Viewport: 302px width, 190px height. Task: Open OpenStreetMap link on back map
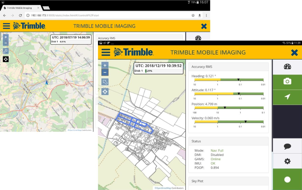[74, 130]
